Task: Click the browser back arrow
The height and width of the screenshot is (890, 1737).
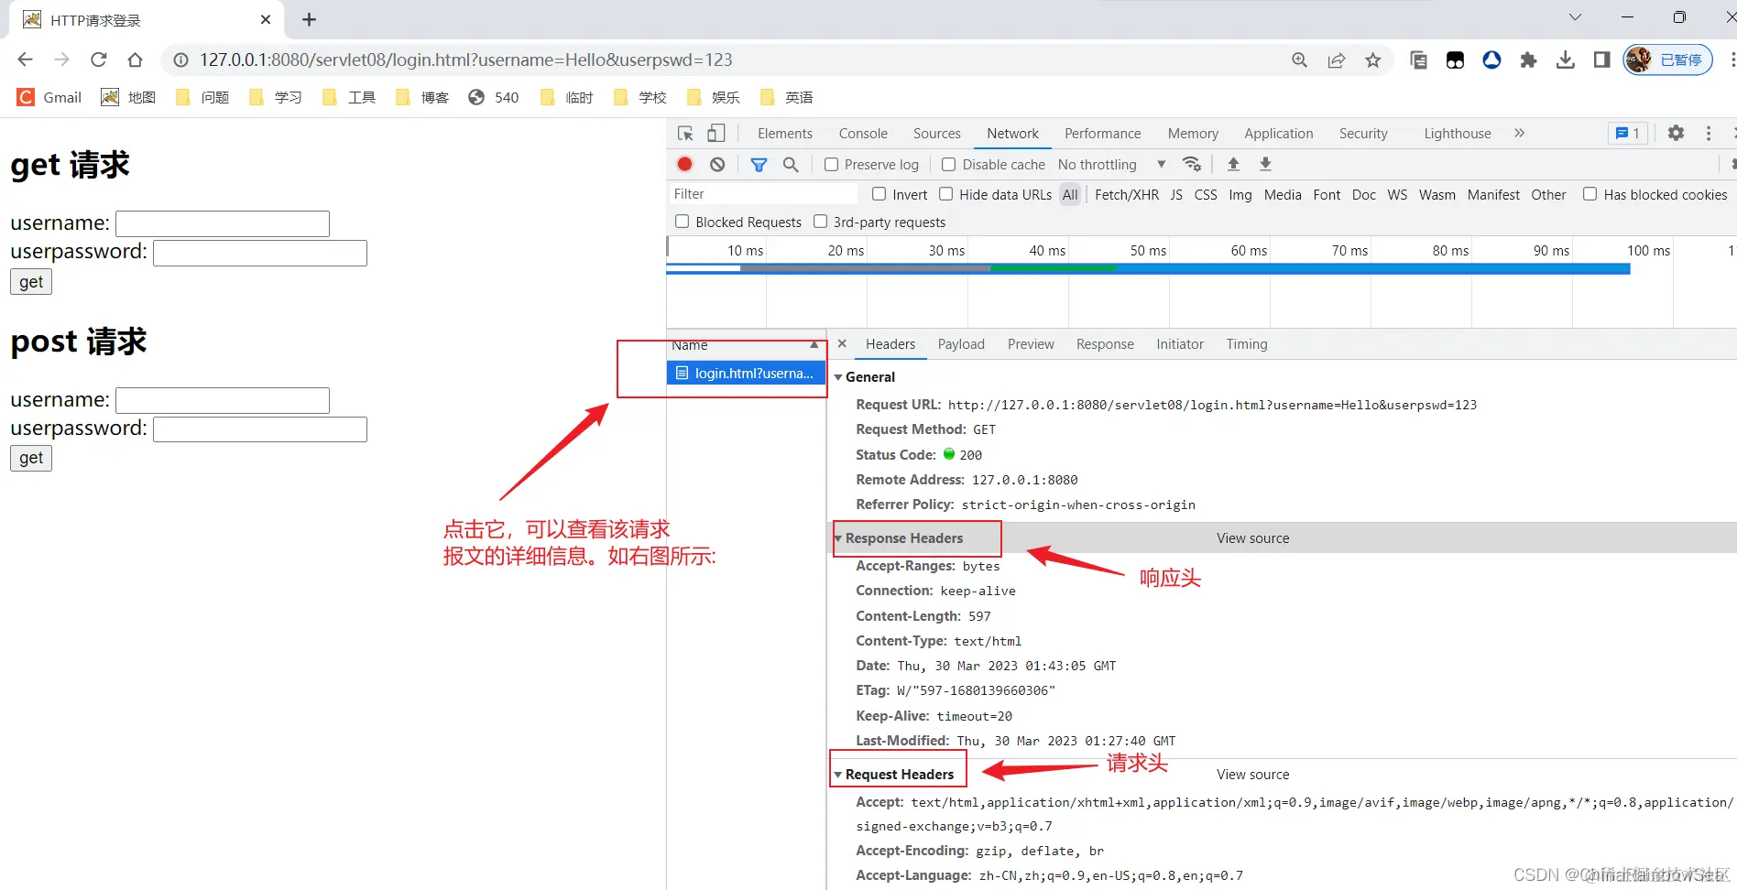Action: (x=25, y=60)
